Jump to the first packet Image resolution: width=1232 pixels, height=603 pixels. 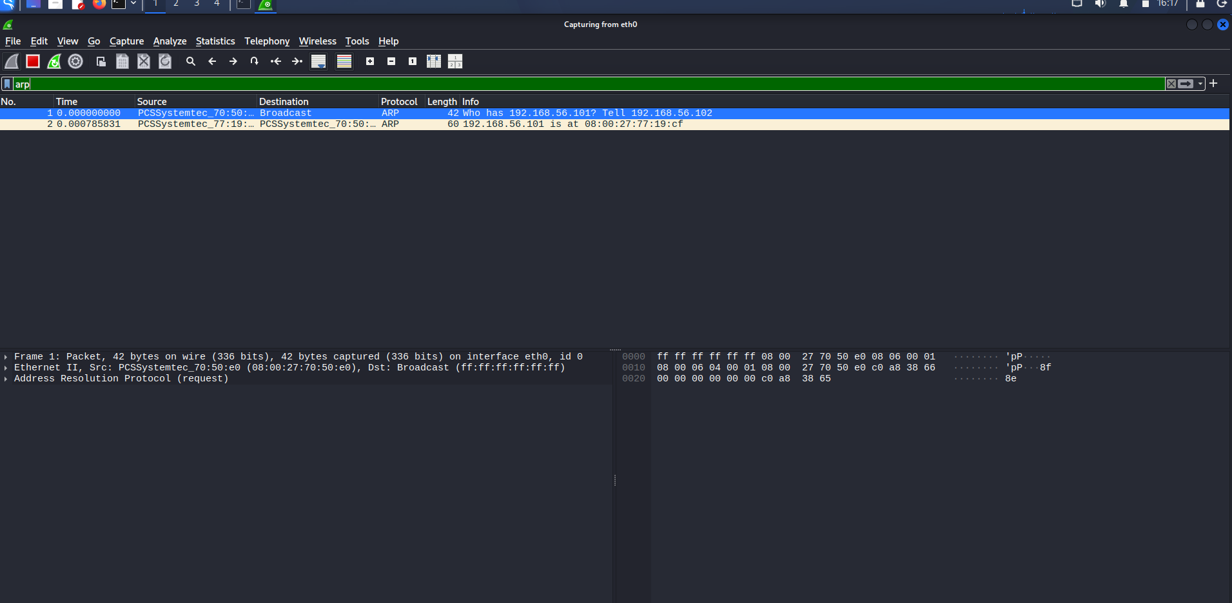276,61
